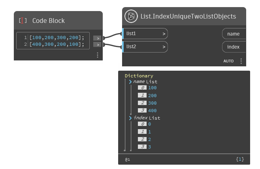
Task: Click first Code Block output port arrow
Action: pos(97,38)
